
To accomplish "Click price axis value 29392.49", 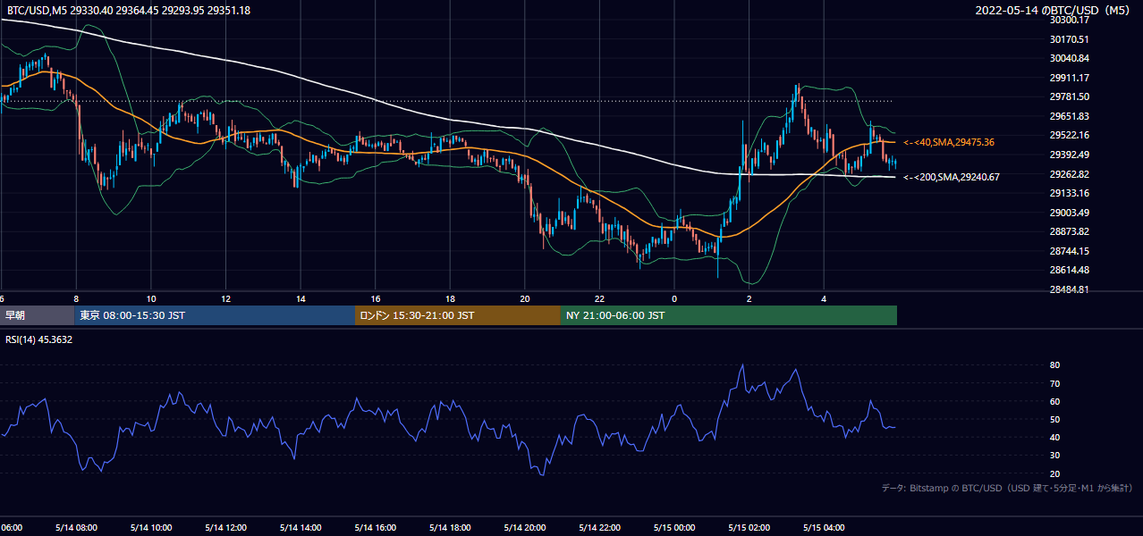I will point(1069,155).
